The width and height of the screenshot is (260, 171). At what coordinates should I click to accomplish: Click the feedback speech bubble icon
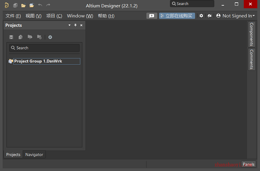click(x=152, y=16)
